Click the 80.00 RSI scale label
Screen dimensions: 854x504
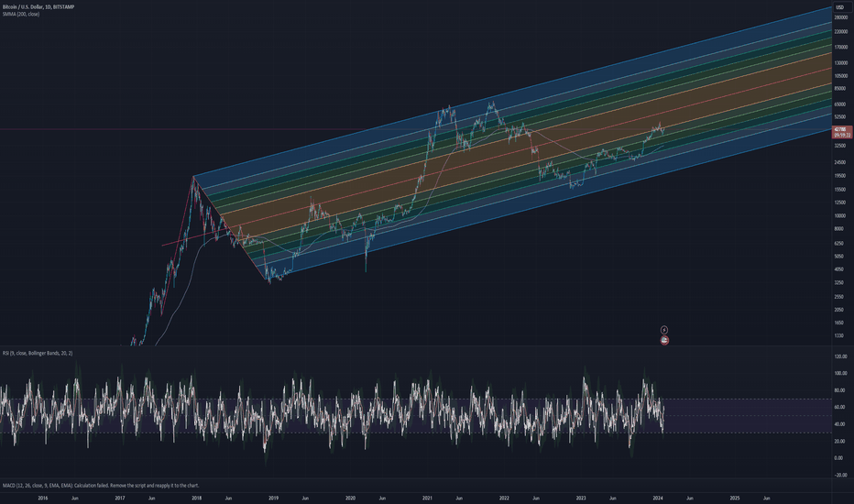click(840, 390)
